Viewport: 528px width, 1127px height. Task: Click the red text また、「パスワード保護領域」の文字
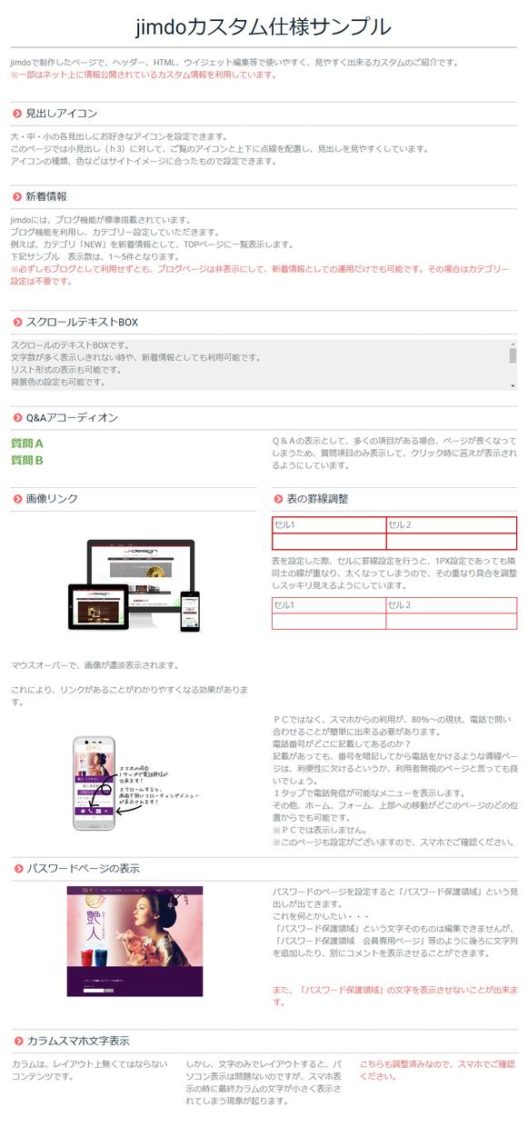point(395,995)
